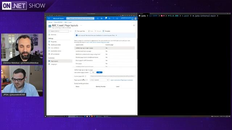232x130 pixels.
Task: Click the B2C_1_susi page layouts header icon
Action: tap(50, 26)
